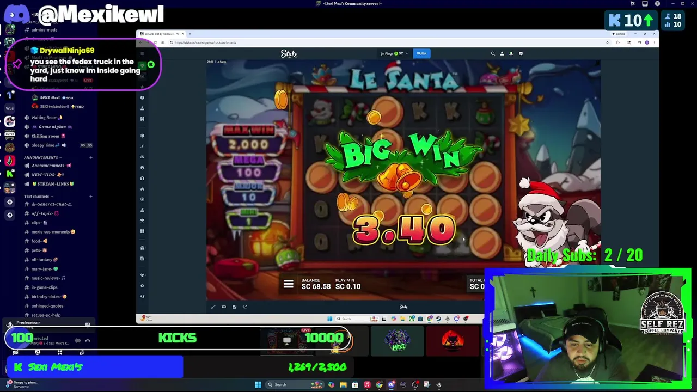Open File Explorer from the taskbar

[343, 384]
